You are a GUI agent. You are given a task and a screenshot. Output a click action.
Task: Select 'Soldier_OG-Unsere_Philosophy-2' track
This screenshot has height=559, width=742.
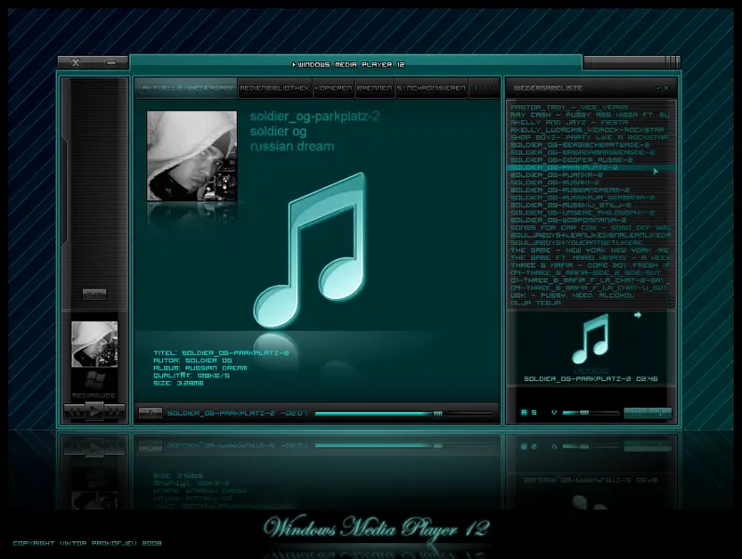pos(583,212)
